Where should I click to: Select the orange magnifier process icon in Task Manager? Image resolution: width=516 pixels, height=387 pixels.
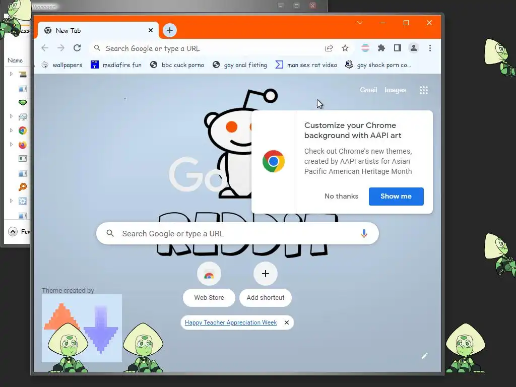pos(22,187)
